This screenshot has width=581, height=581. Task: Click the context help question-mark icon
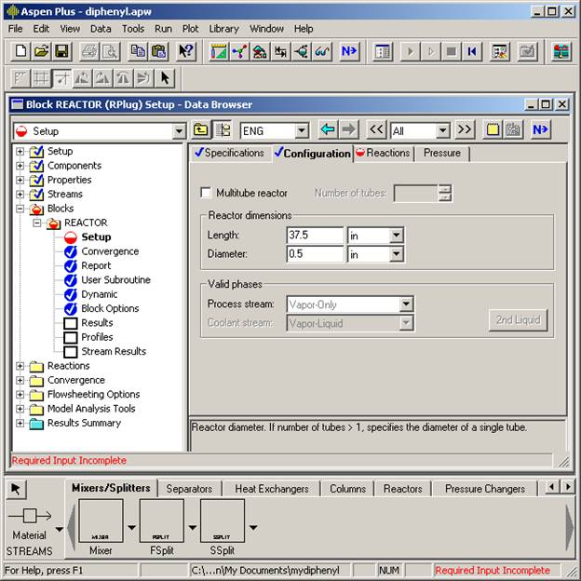point(186,52)
